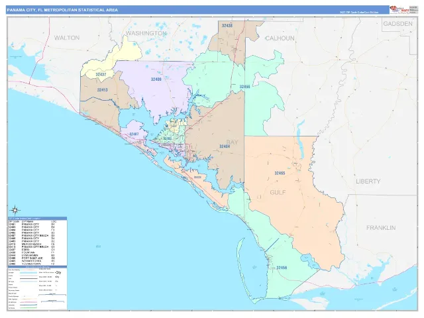Image resolution: width=424 pixels, height=318 pixels.
Task: Click the publisher logo in title bar
Action: click(x=399, y=9)
